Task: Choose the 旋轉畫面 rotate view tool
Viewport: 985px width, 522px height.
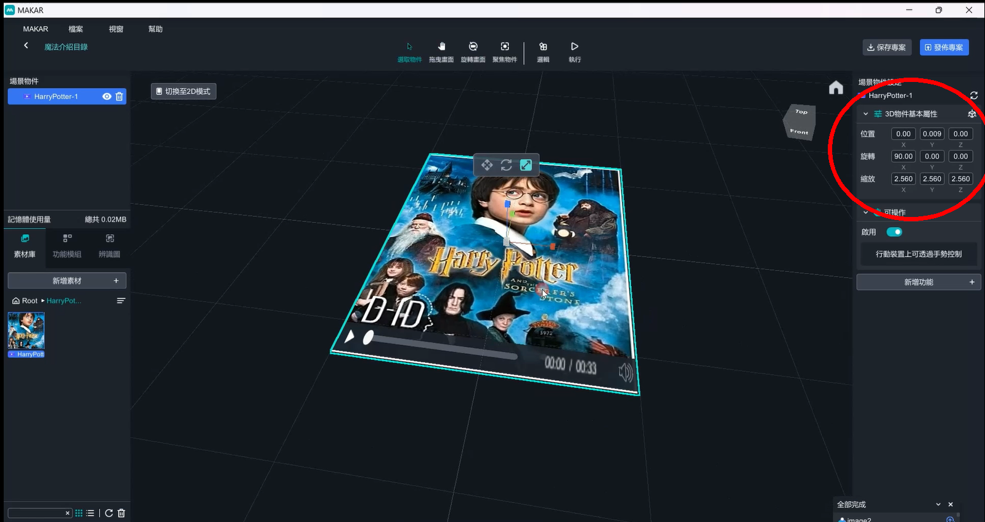Action: (473, 51)
